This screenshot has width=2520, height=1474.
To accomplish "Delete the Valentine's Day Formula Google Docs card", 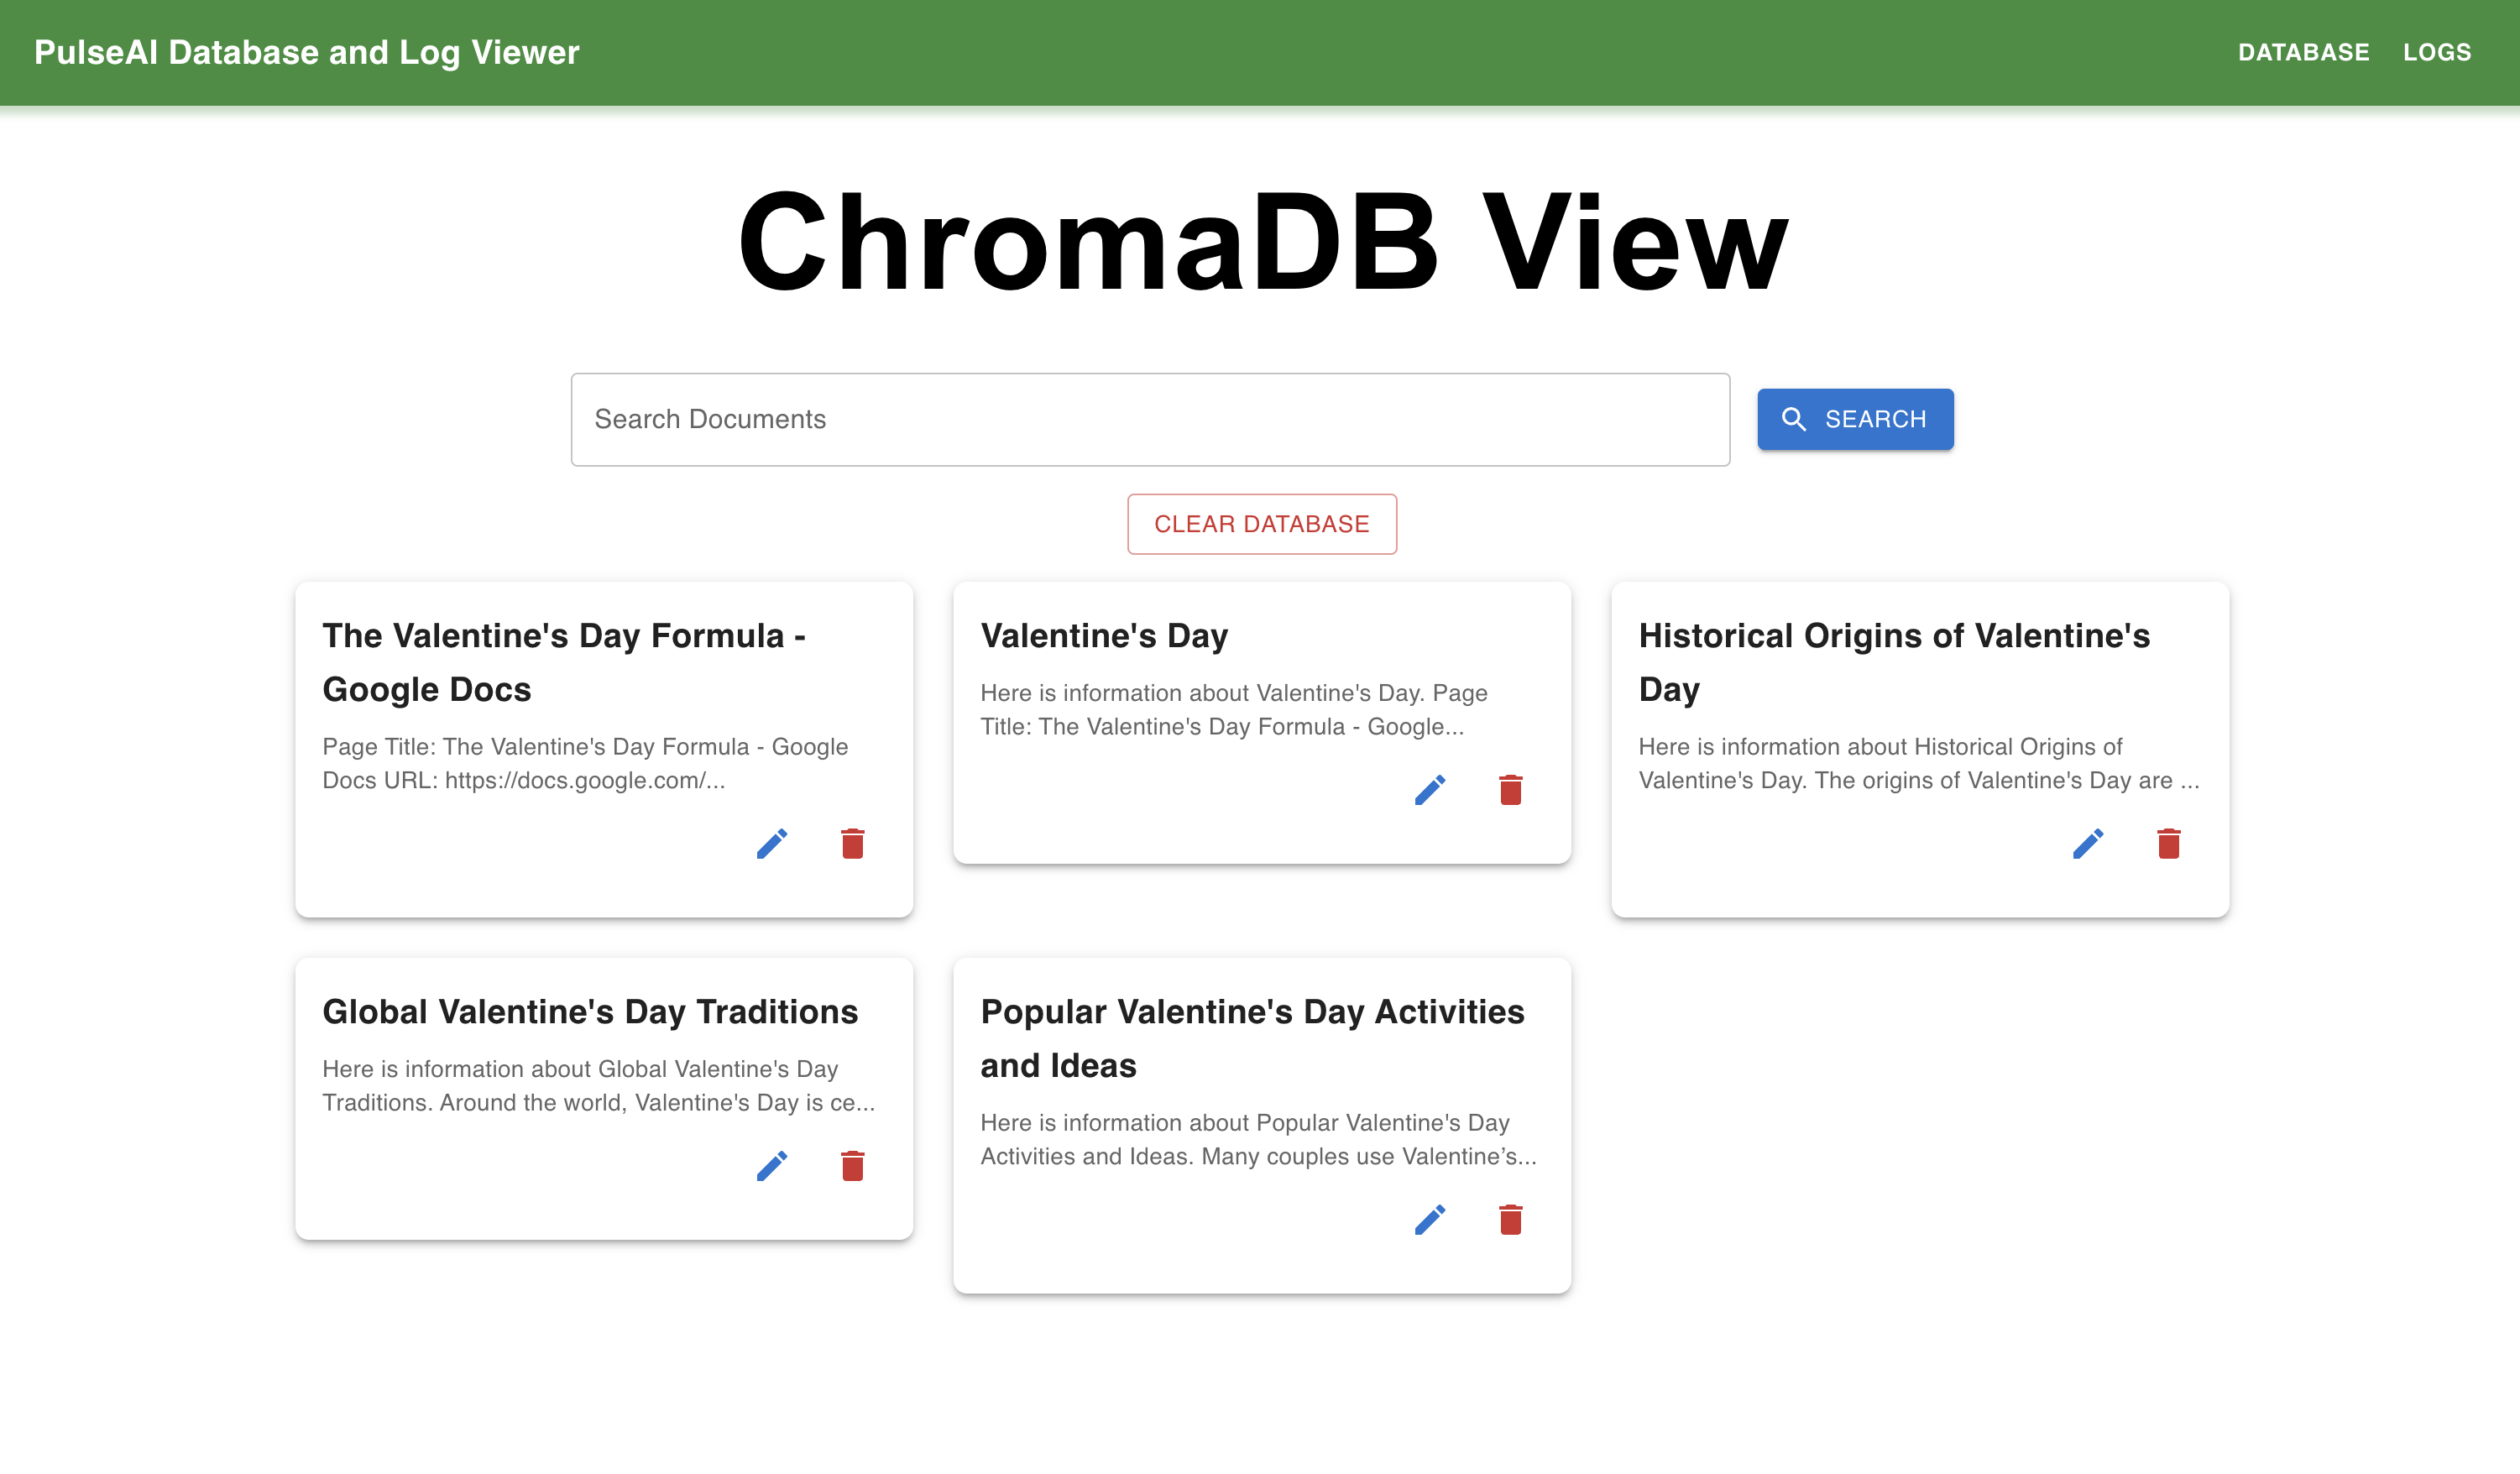I will pyautogui.click(x=852, y=844).
